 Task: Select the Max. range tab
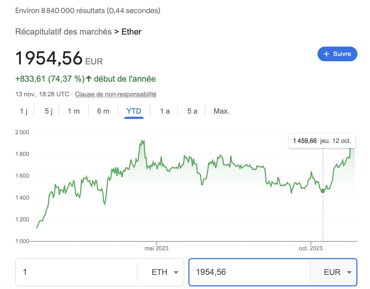(x=221, y=111)
